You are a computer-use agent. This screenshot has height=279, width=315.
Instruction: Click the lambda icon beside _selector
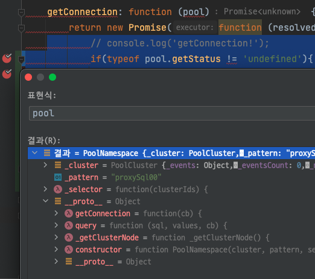pos(58,189)
